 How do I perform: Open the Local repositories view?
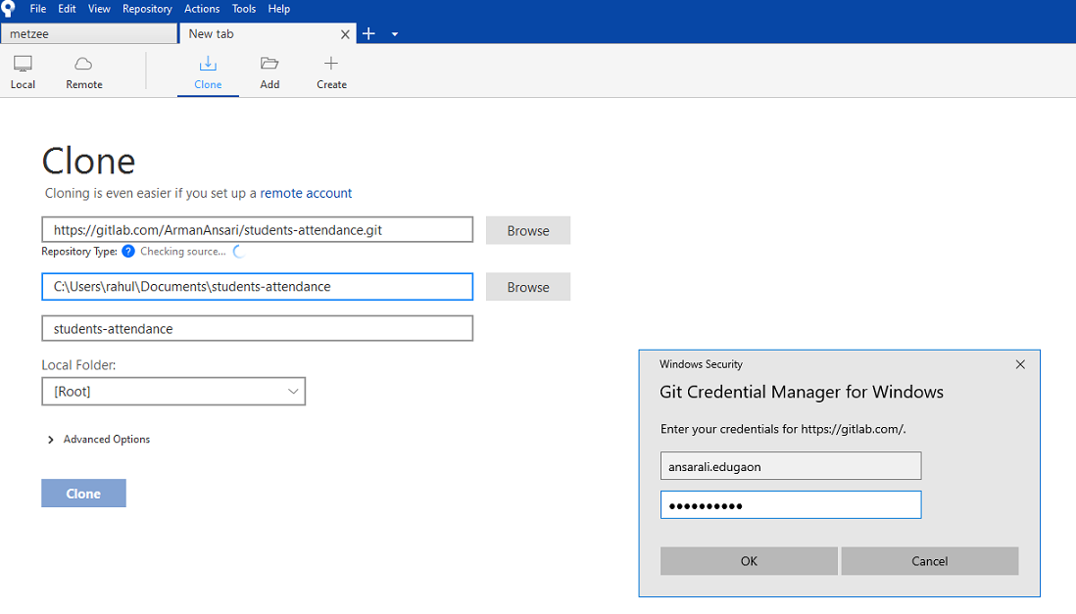(x=23, y=72)
